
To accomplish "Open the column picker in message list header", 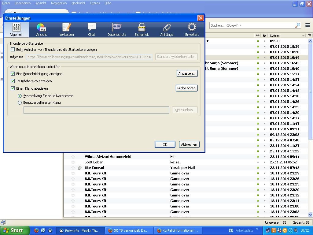I will 309,35.
